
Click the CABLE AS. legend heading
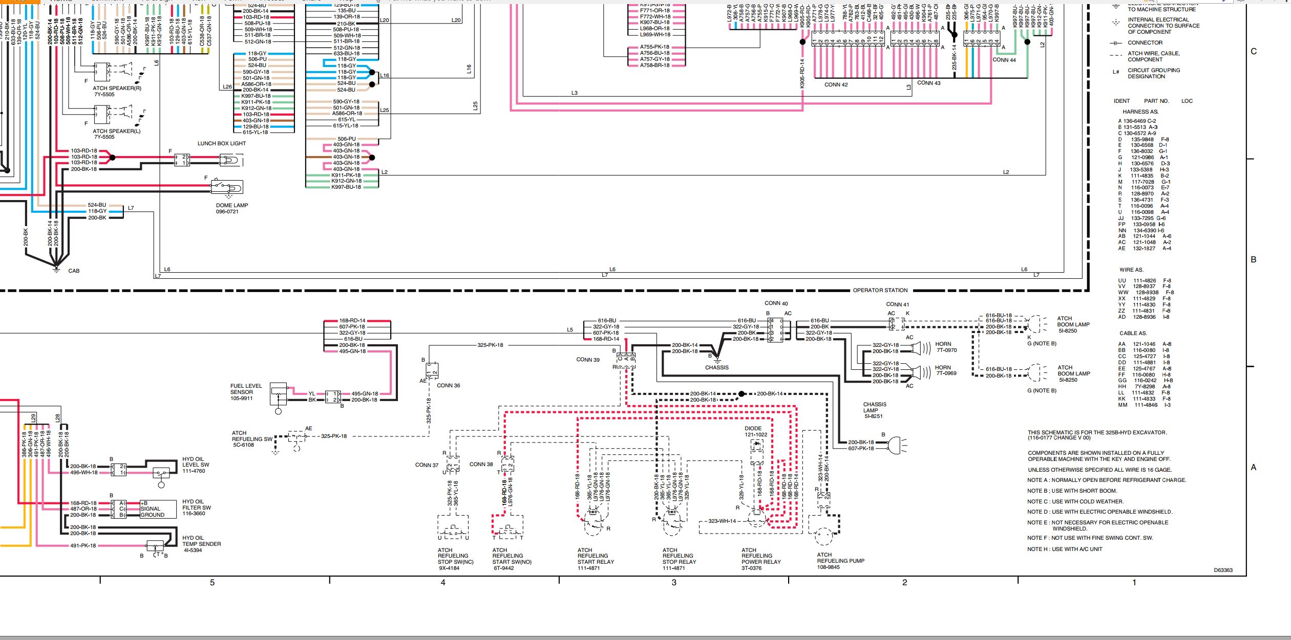[x=1134, y=333]
